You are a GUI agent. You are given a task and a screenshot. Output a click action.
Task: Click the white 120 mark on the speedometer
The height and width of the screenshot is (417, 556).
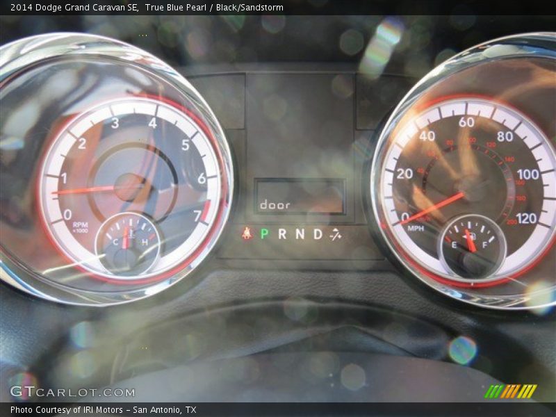[x=526, y=218]
